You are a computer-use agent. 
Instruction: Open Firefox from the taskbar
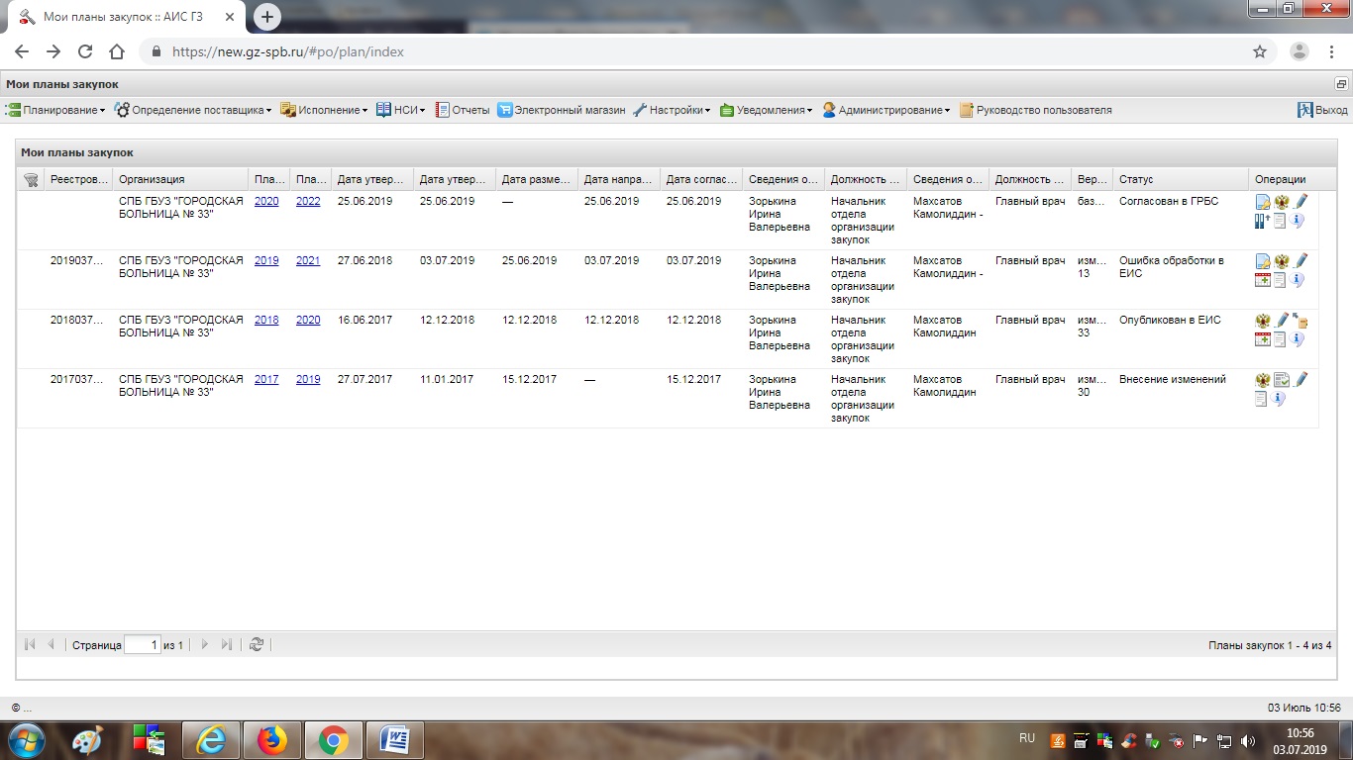(271, 740)
